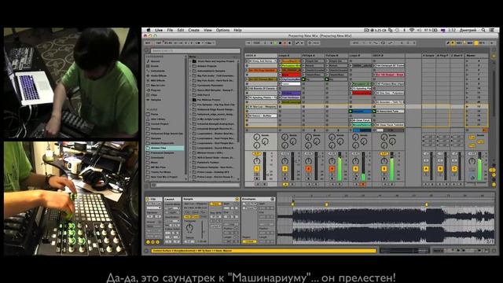Toggle the orange track 3 activator button
The width and height of the screenshot is (503, 283).
308,169
